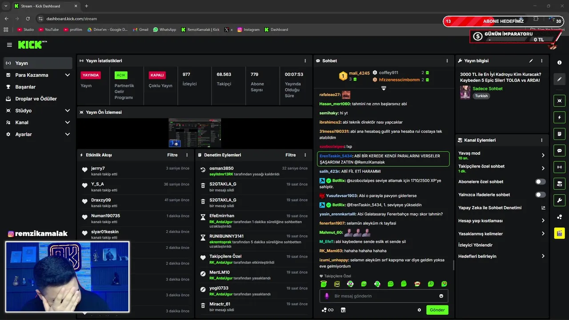Viewport: 569px width, 320px height.
Task: Click the Turkish language tag
Action: click(x=481, y=96)
